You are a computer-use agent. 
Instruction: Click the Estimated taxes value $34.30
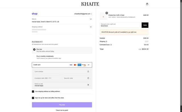pos(146,45)
